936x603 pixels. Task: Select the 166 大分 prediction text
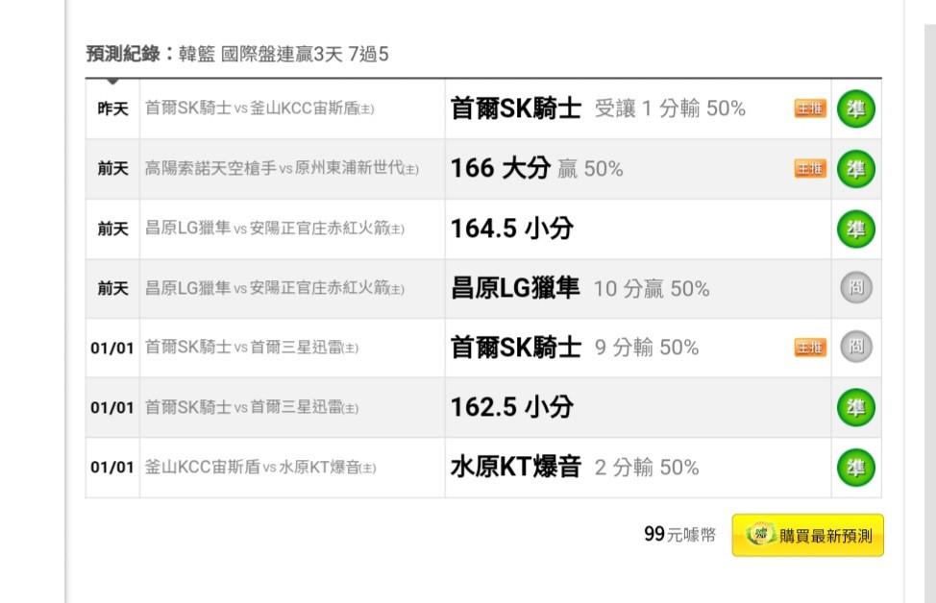tap(536, 168)
